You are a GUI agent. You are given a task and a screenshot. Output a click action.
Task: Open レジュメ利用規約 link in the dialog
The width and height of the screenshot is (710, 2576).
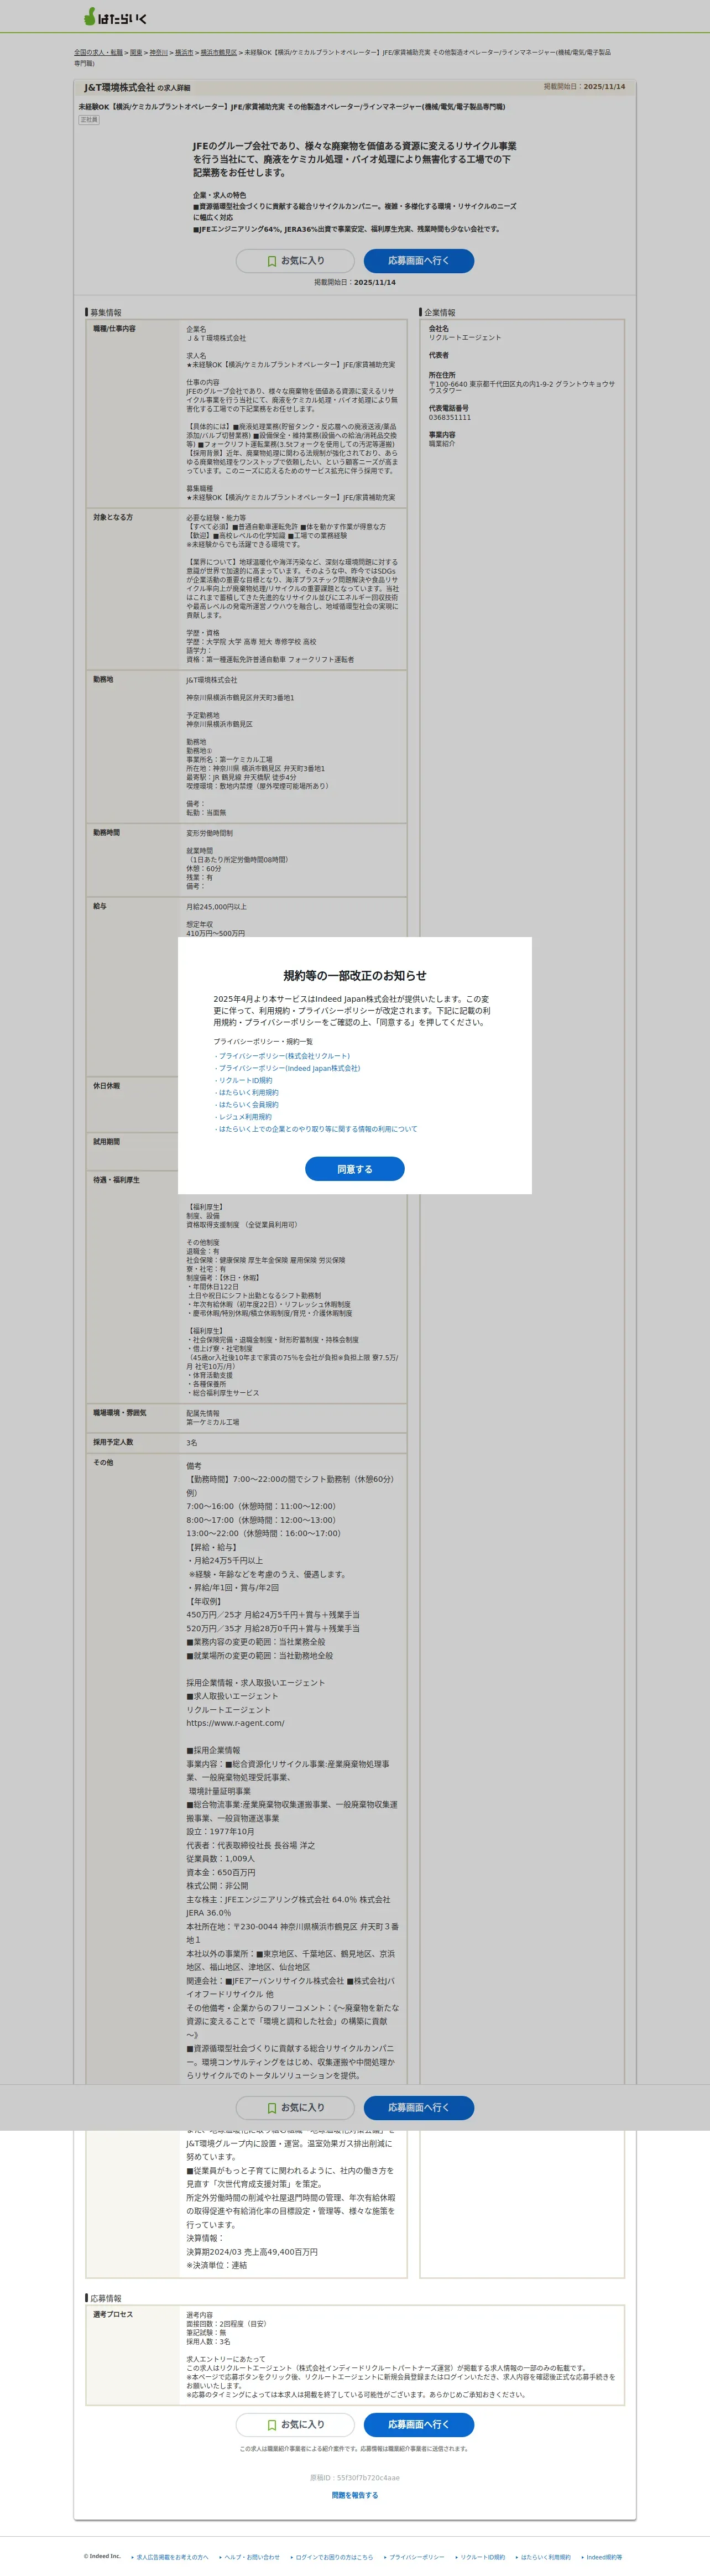[244, 1117]
